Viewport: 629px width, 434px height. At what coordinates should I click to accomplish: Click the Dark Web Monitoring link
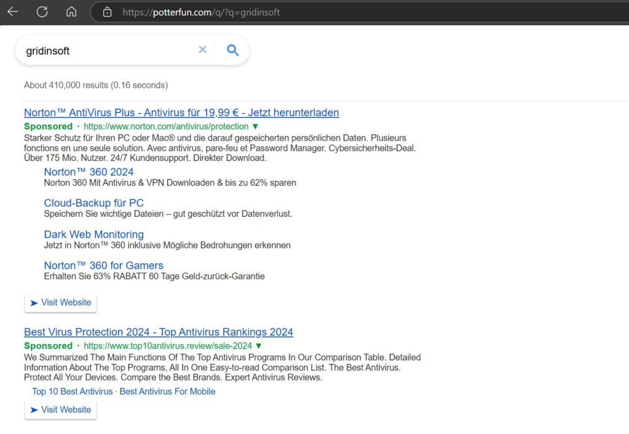[x=93, y=234]
